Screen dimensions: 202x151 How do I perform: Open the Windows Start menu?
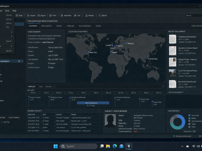[x=56, y=146]
